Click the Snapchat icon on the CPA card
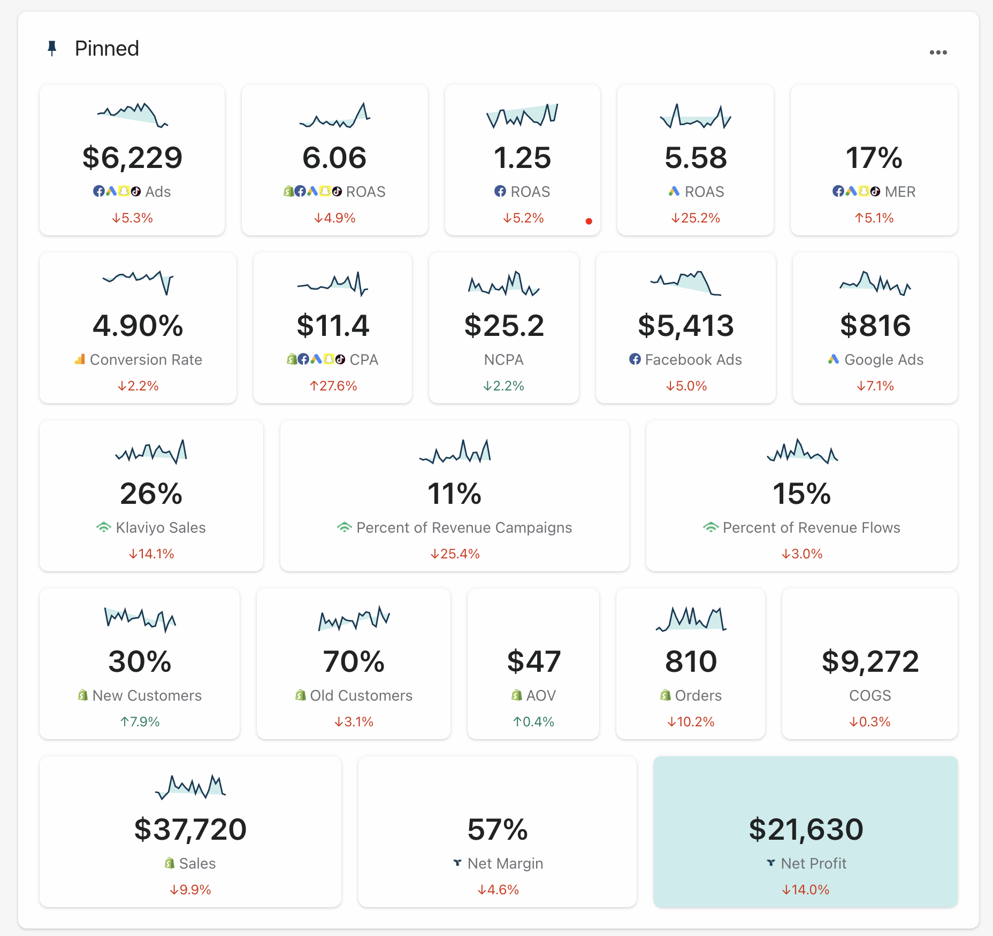Image resolution: width=993 pixels, height=936 pixels. (327, 359)
